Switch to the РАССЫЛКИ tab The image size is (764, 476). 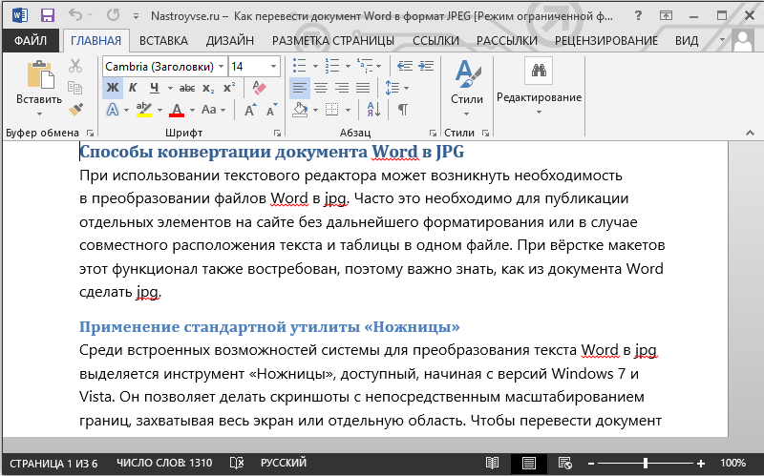[x=507, y=41]
